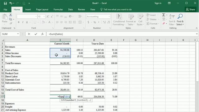
Task: Cancel the formula entry with the X
Action: pyautogui.click(x=29, y=34)
